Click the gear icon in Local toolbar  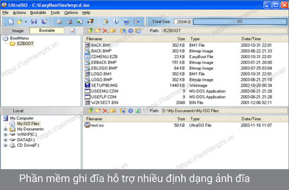pos(130,111)
